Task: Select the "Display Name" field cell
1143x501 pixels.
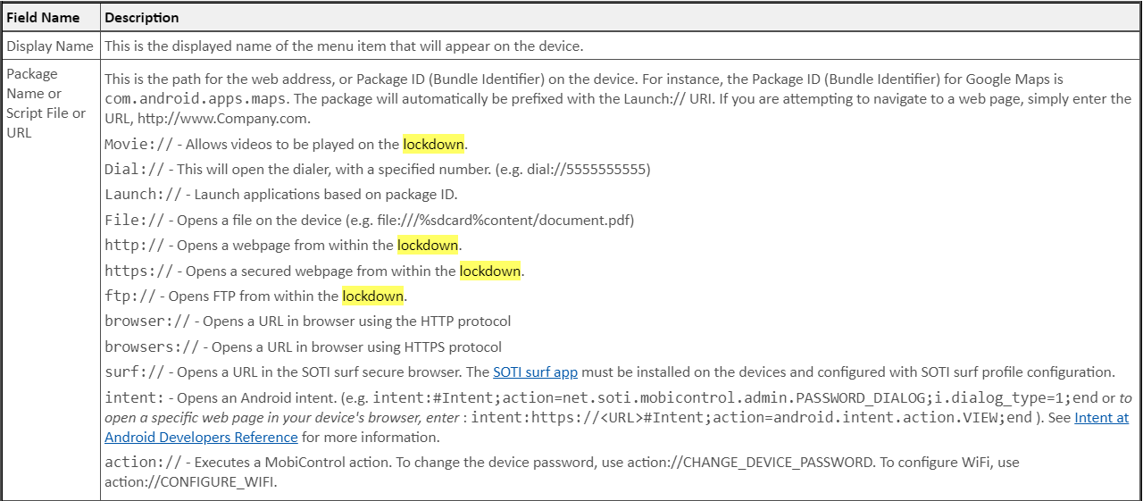Action: pyautogui.click(x=50, y=46)
